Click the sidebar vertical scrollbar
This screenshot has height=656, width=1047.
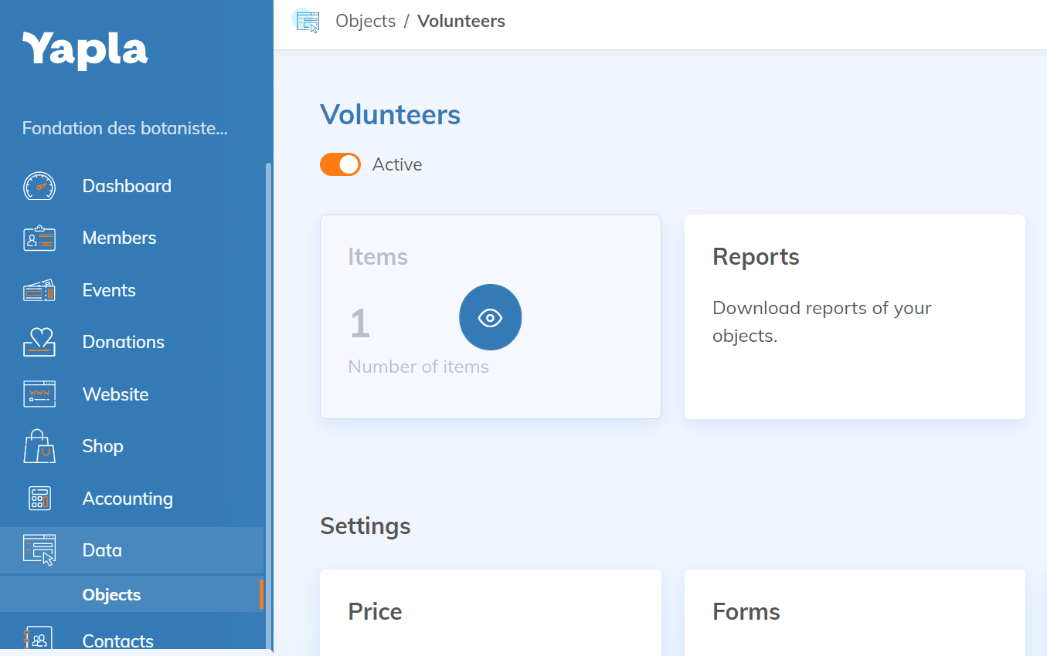click(268, 386)
